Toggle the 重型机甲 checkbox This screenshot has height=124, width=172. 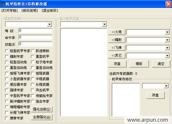click(x=33, y=57)
